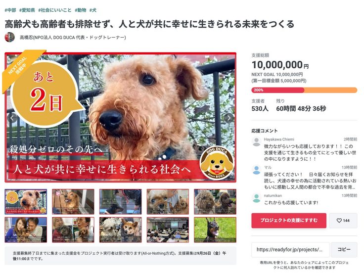Select the #中部 hashtag
The height and width of the screenshot is (275, 364).
[10, 10]
